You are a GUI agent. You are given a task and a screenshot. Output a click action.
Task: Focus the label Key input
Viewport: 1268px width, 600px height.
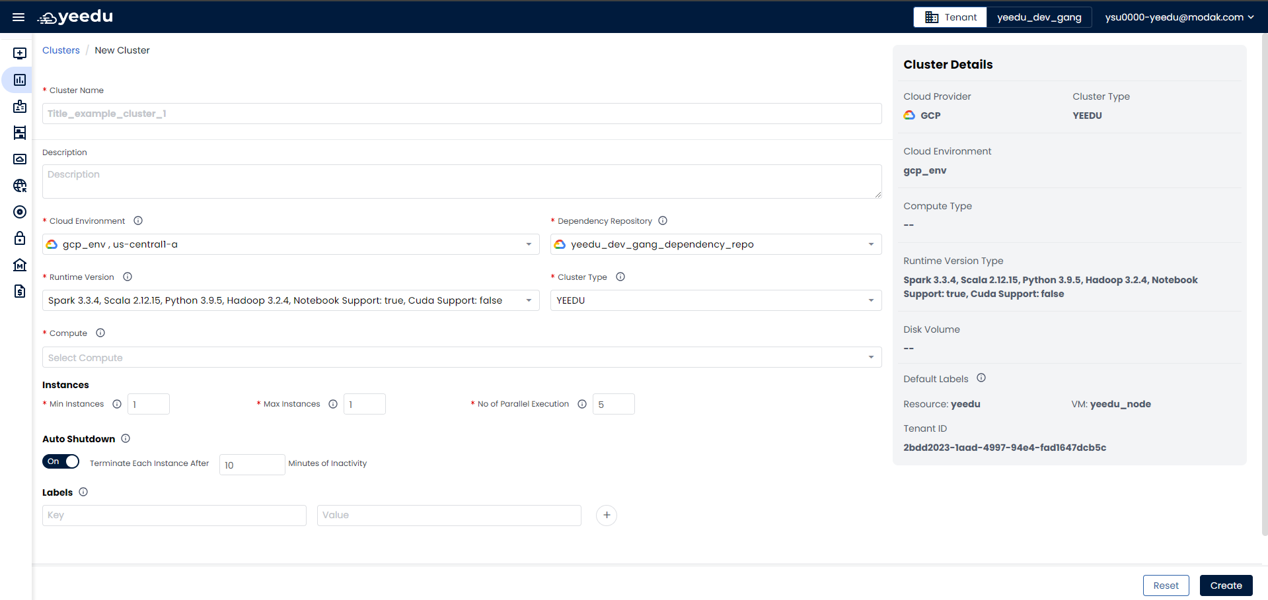[x=174, y=516]
